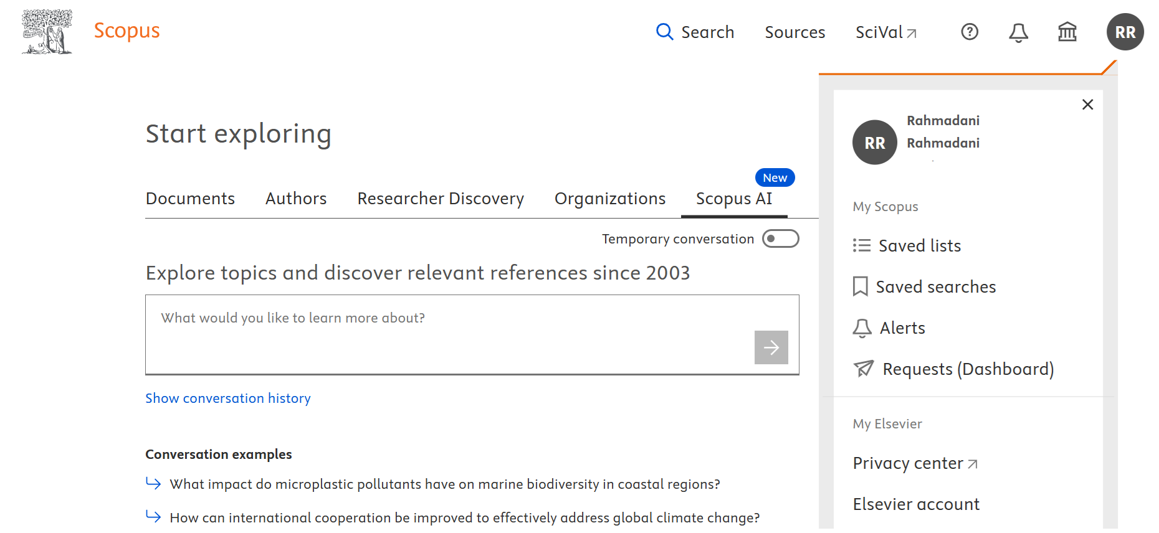1159x533 pixels.
Task: Click the Explore topics since 2003 heading
Action: (x=418, y=273)
